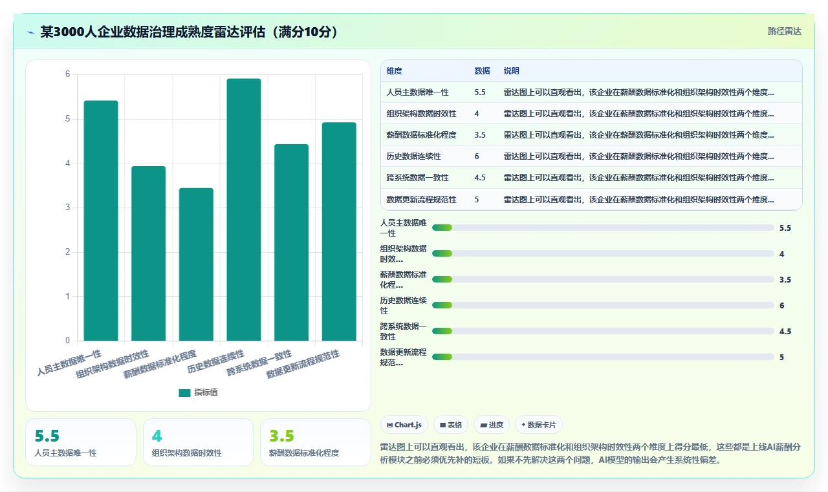Open the 4 组织架构数据时效性 card
The width and height of the screenshot is (828, 492).
tap(198, 442)
